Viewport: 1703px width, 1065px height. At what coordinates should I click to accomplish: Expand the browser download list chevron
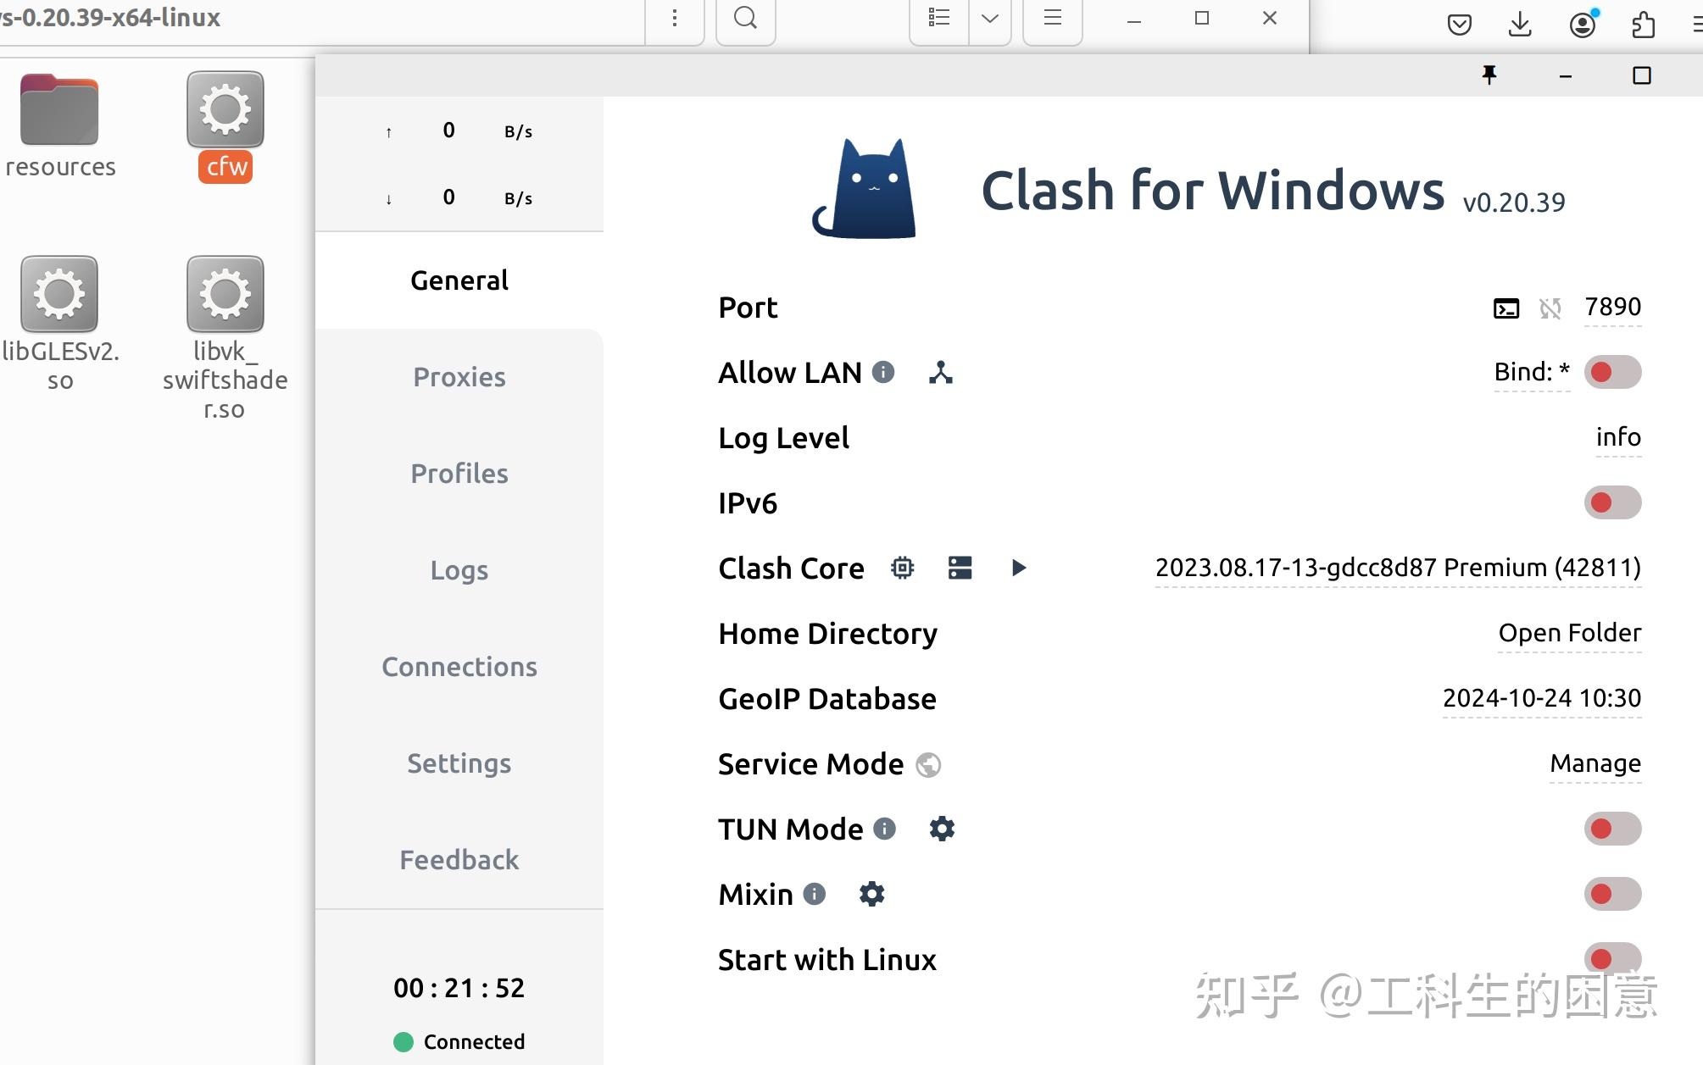click(990, 17)
